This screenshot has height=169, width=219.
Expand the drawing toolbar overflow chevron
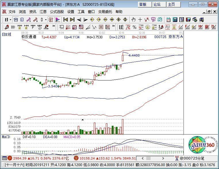coord(54,26)
